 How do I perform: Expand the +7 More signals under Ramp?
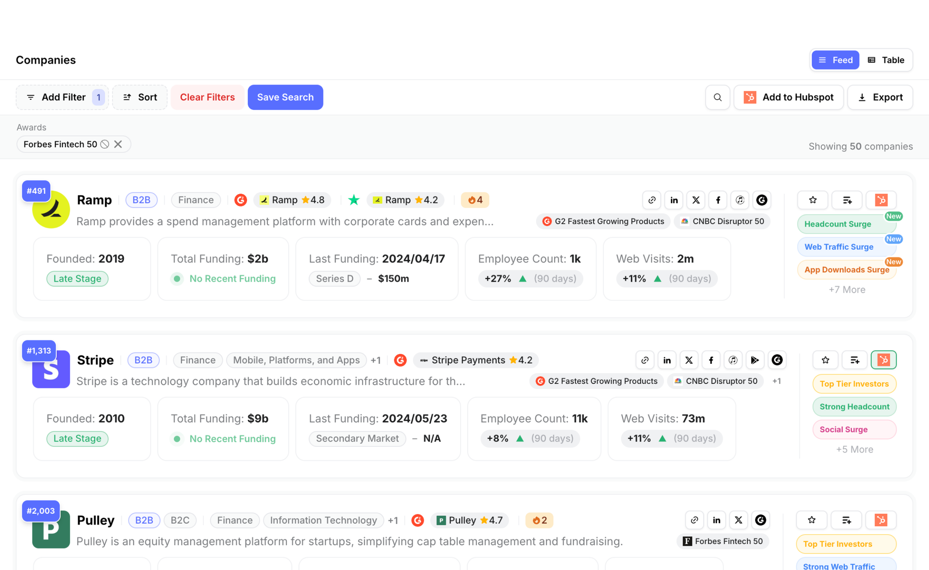(847, 289)
